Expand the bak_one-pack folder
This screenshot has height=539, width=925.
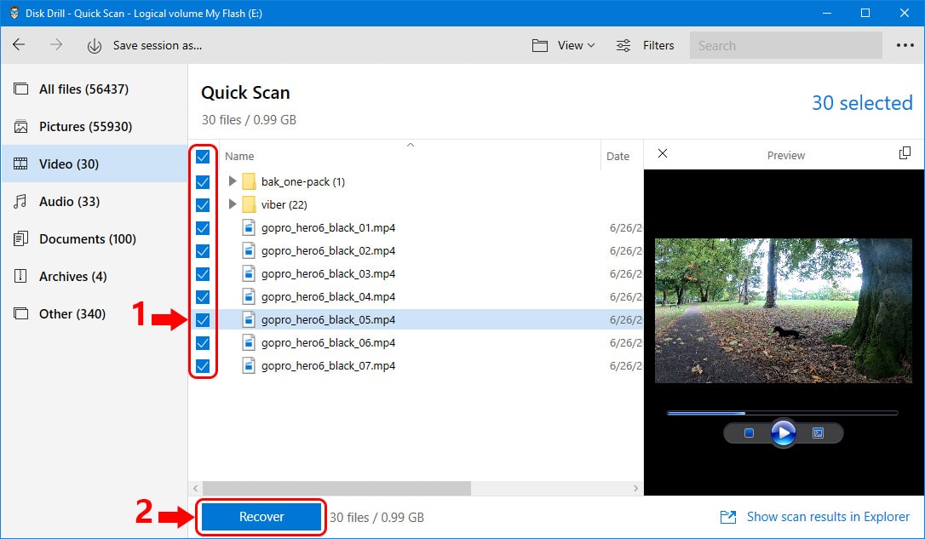(x=233, y=182)
